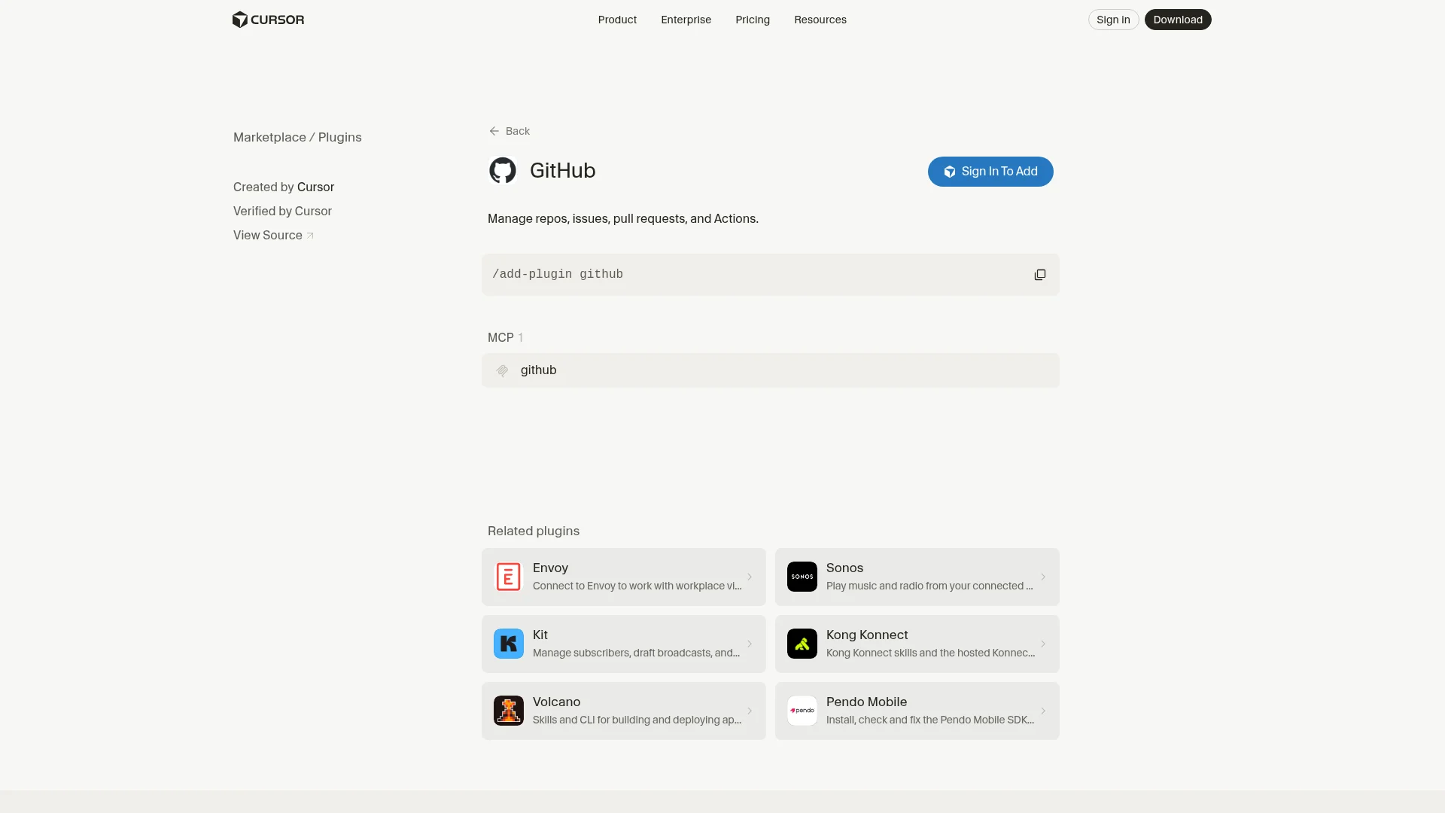
Task: Click the chevron on the Kit card
Action: point(750,644)
